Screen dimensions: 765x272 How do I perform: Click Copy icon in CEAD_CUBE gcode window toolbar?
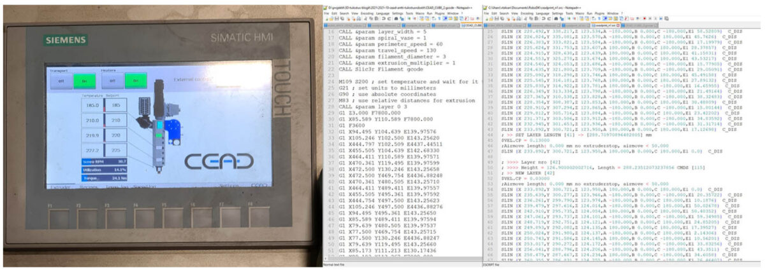point(371,18)
